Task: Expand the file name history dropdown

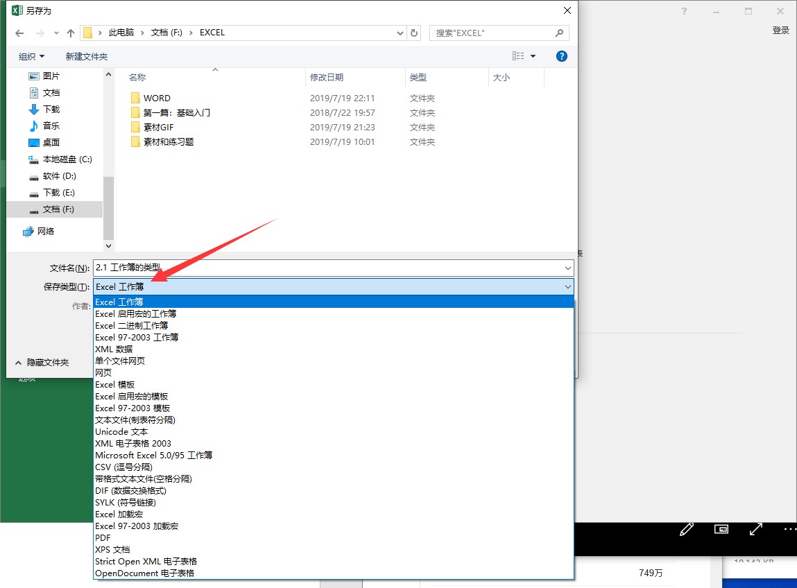Action: click(x=568, y=268)
